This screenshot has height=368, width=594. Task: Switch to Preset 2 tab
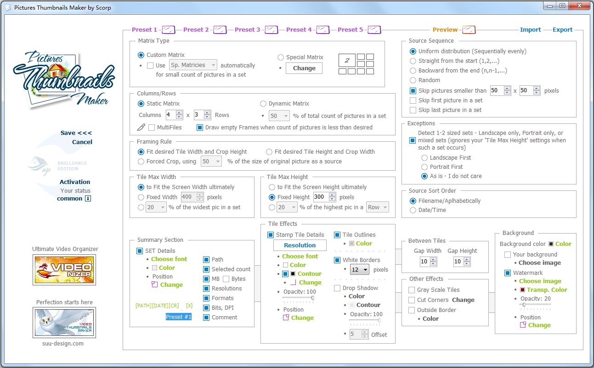point(196,30)
